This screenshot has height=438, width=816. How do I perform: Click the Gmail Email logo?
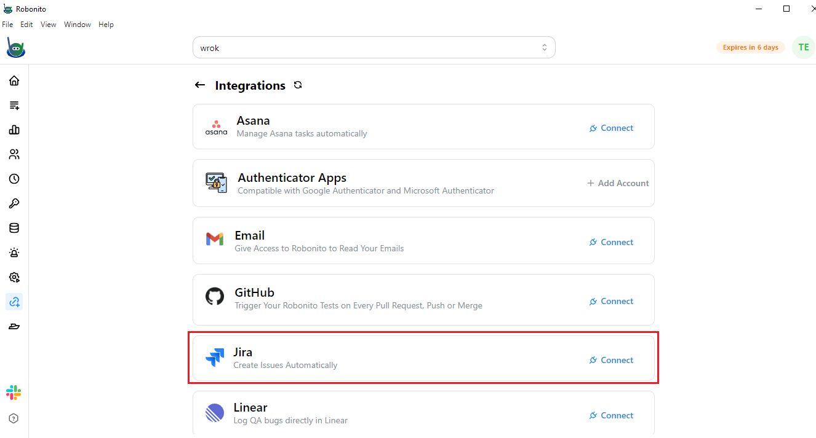[215, 240]
